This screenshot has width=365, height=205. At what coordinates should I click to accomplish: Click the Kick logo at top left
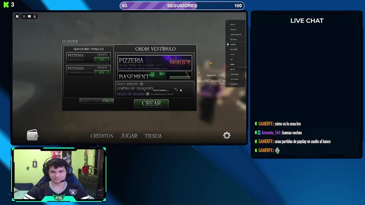pos(6,5)
